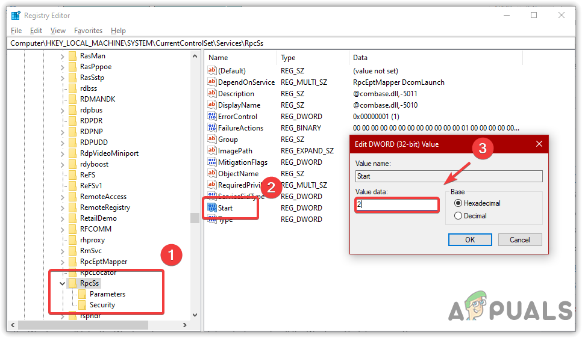Select the RequiredPrivileges value icon
Screen dimensions: 582x338
(212, 185)
